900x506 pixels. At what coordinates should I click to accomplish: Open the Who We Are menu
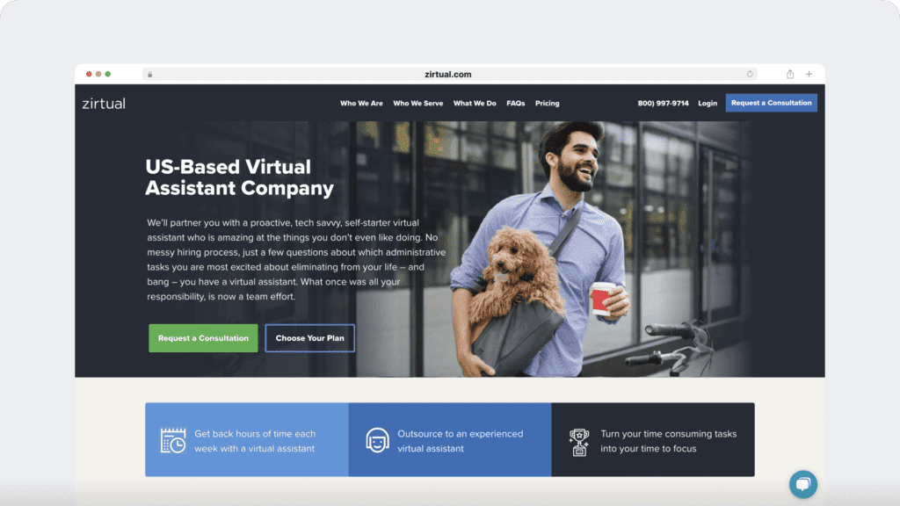coord(361,103)
